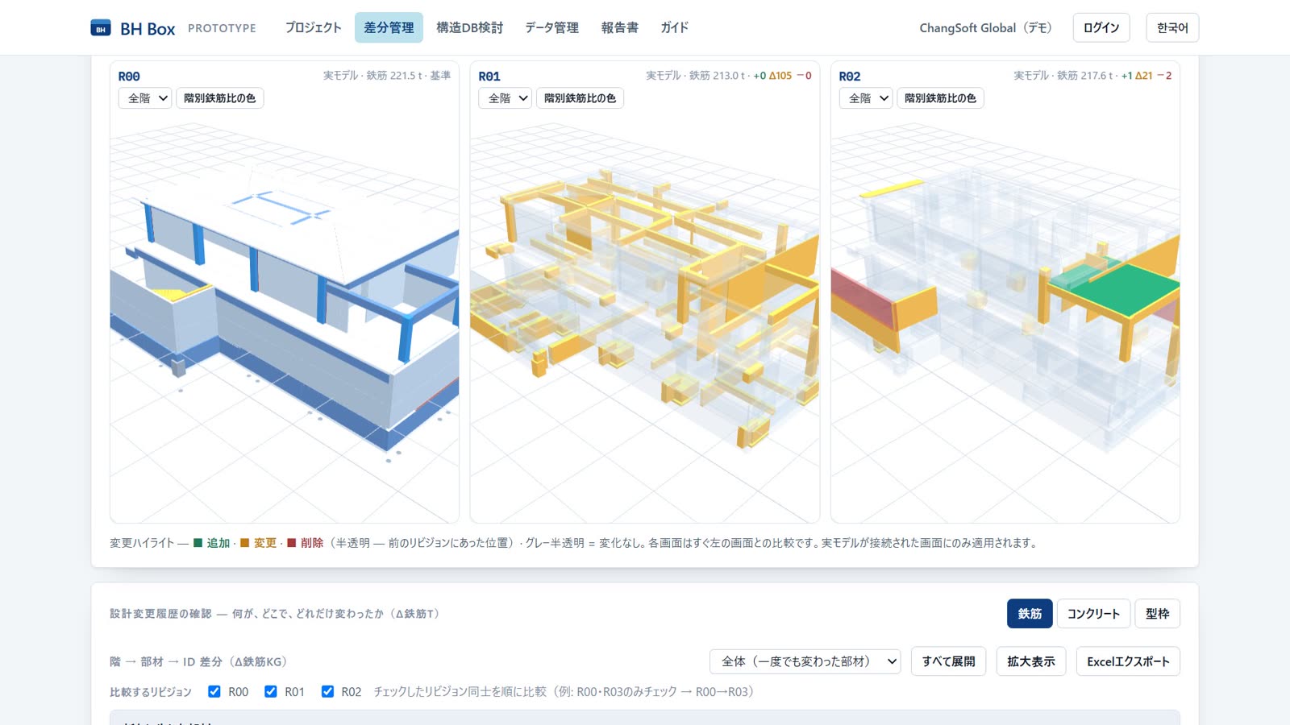The width and height of the screenshot is (1290, 725).
Task: Toggle 階別鉄筋比の色 in the R01 panel
Action: click(580, 98)
